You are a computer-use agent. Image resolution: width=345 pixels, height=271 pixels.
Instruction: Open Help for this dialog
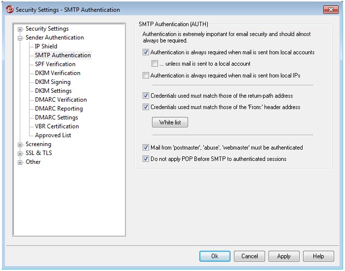pos(318,256)
